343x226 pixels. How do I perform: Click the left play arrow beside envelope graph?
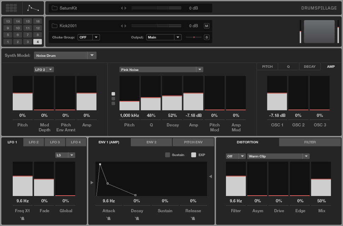pyautogui.click(x=92, y=183)
